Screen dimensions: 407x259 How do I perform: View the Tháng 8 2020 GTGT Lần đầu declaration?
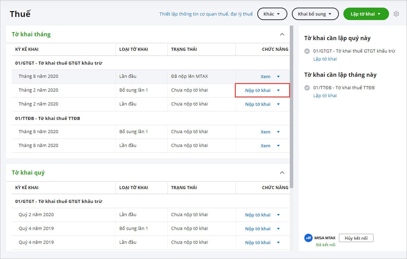(265, 76)
